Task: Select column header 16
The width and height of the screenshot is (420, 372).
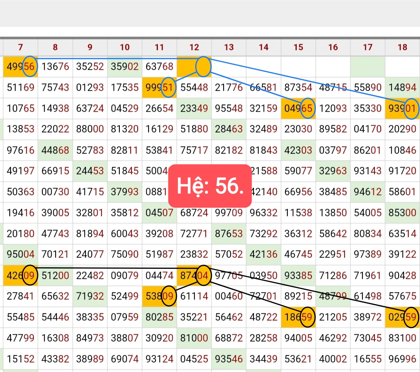Action: 333,47
